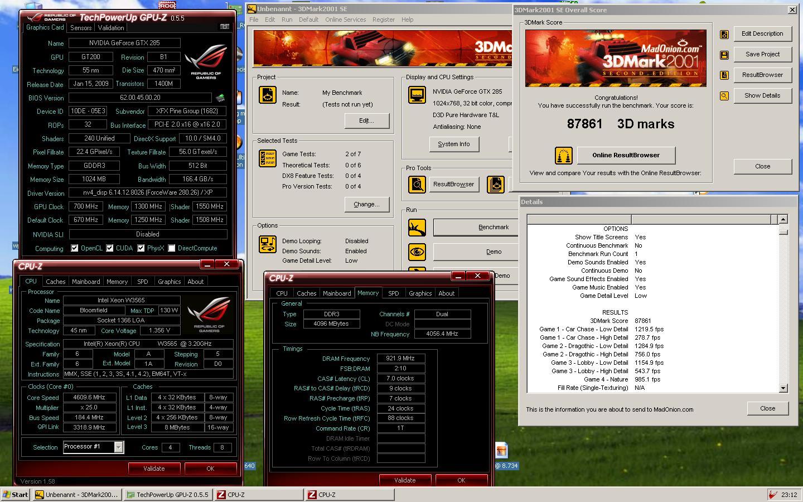Click the Details list scroll down arrow
803x502 pixels.
coord(783,388)
